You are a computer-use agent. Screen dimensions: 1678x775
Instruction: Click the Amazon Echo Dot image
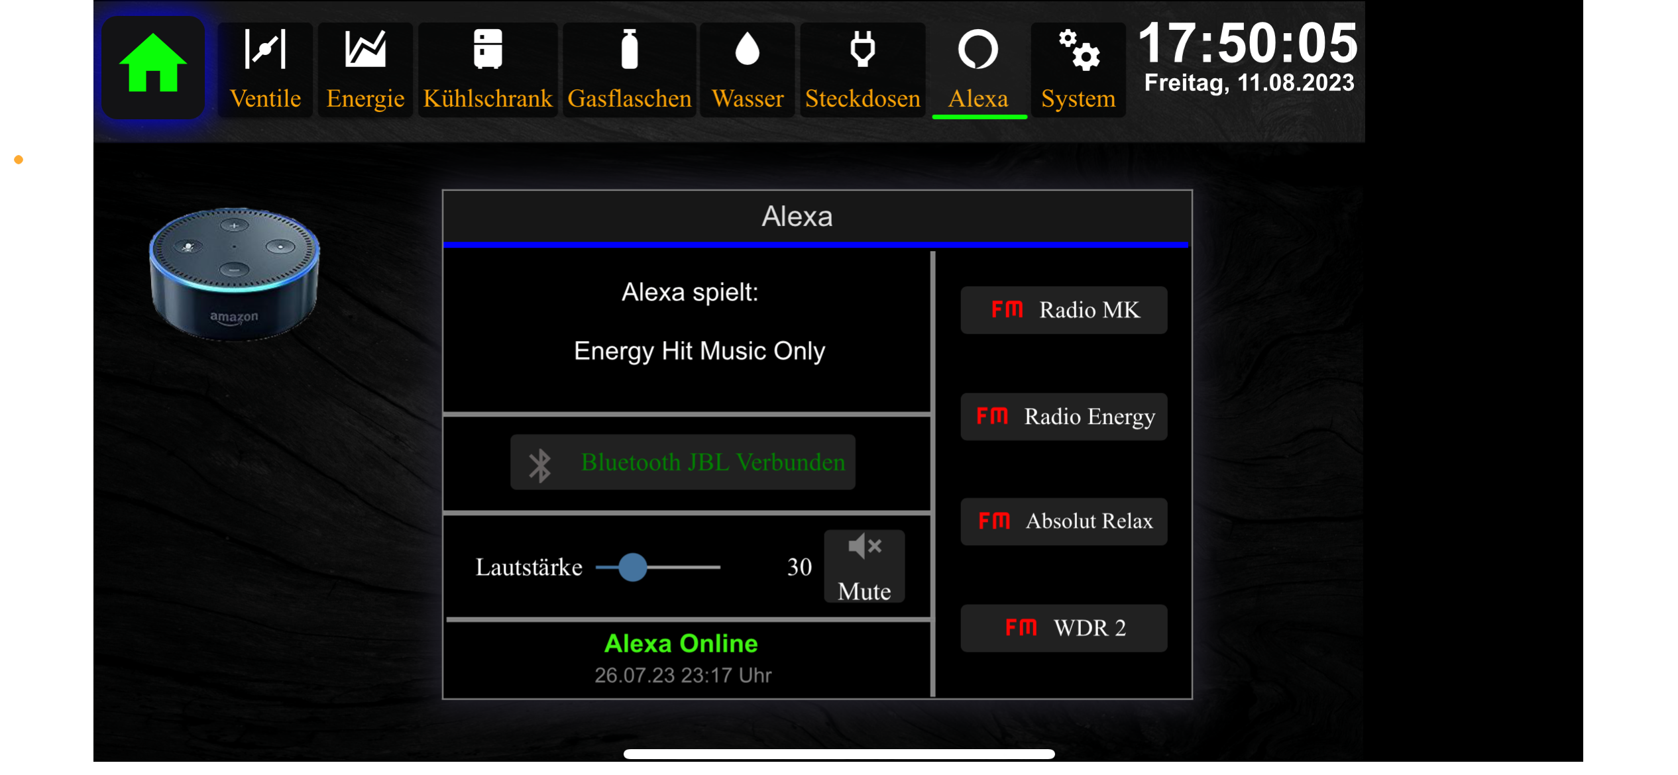tap(234, 274)
